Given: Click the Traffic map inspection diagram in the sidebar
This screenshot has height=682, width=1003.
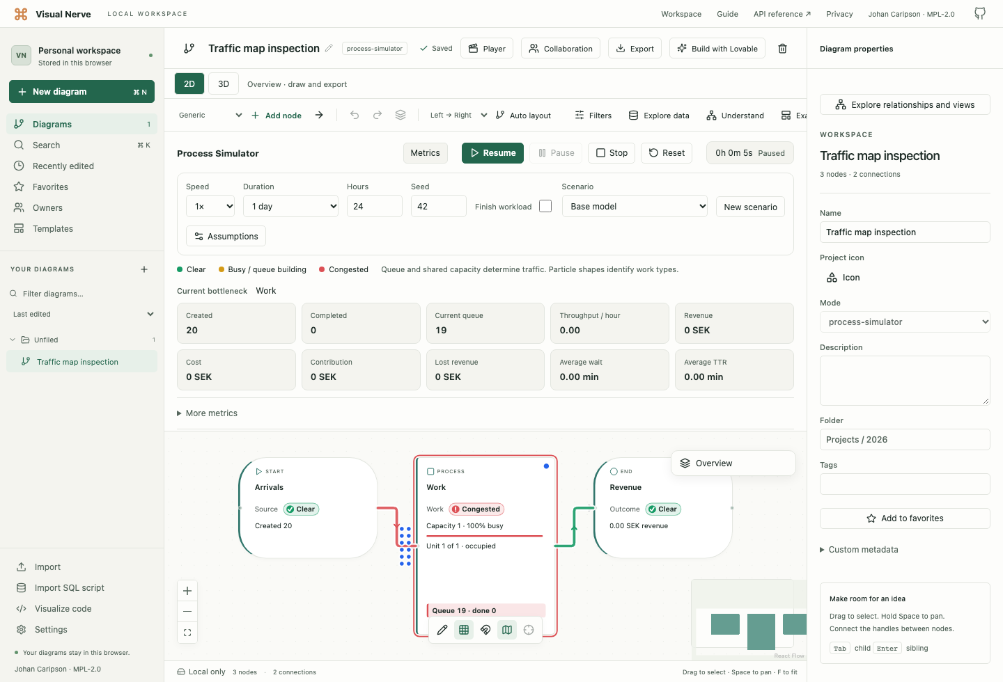Looking at the screenshot, I should [x=82, y=362].
